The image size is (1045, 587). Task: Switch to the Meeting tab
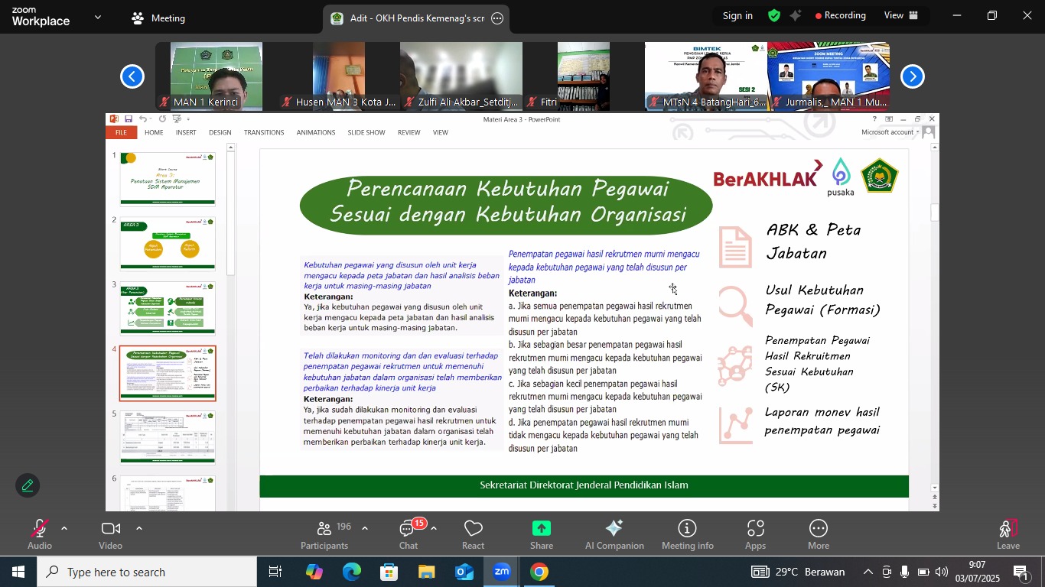pos(158,18)
